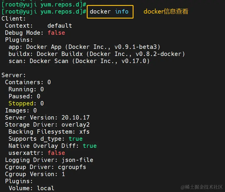
Task: Select the red 'false' Debug Mode value
Action: [56, 33]
